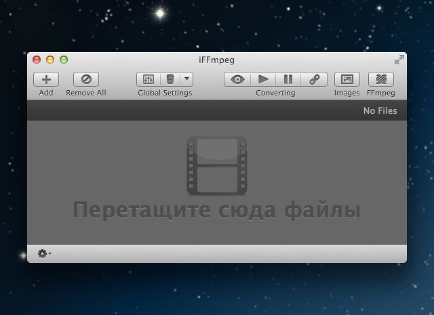Pause converting with the pause button
Viewport: 434px width, 315px height.
(x=288, y=79)
